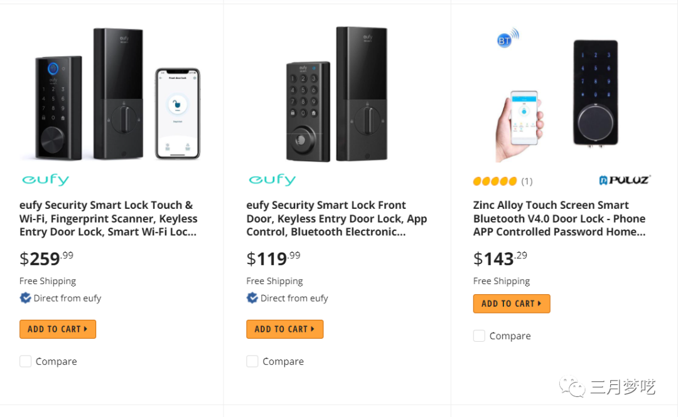Screen dimensions: 678x417
Task: Open the 'eufy Security Smart Lock Touch & Wi-Fi' title link
Action: click(108, 218)
